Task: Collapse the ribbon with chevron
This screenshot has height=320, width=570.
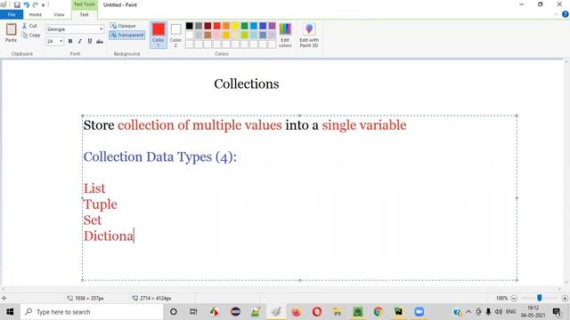Action: 556,14
